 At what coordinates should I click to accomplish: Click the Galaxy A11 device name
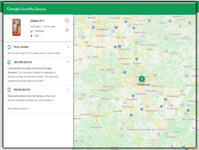point(37,21)
